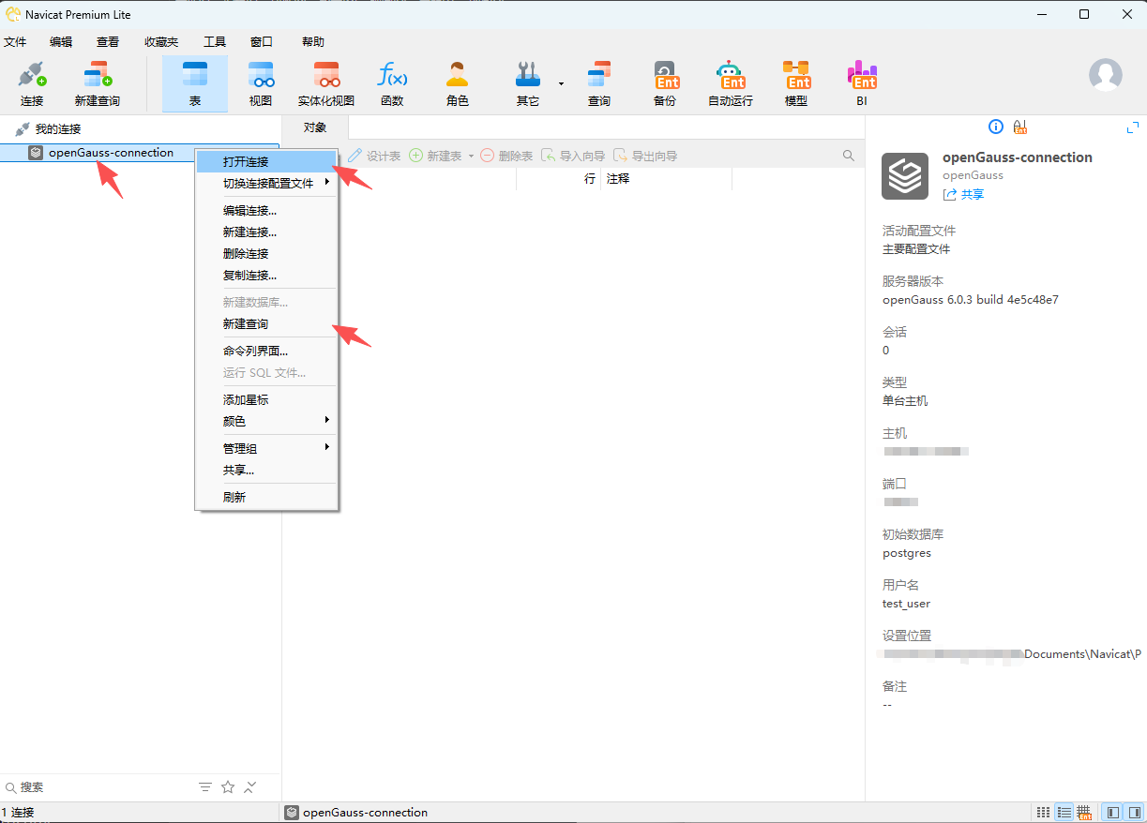Click the 新建查询 toolbar icon
Screen dimensions: 1147x823
(98, 84)
